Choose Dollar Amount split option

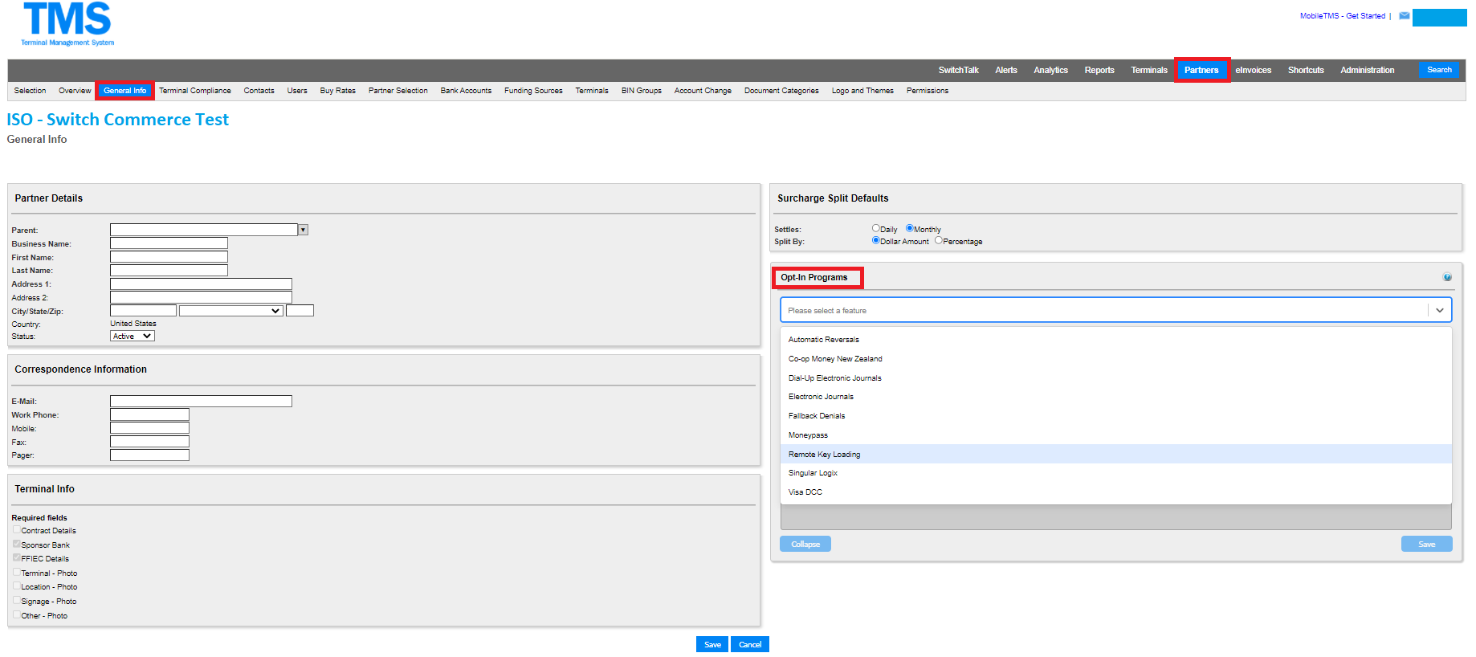point(876,240)
